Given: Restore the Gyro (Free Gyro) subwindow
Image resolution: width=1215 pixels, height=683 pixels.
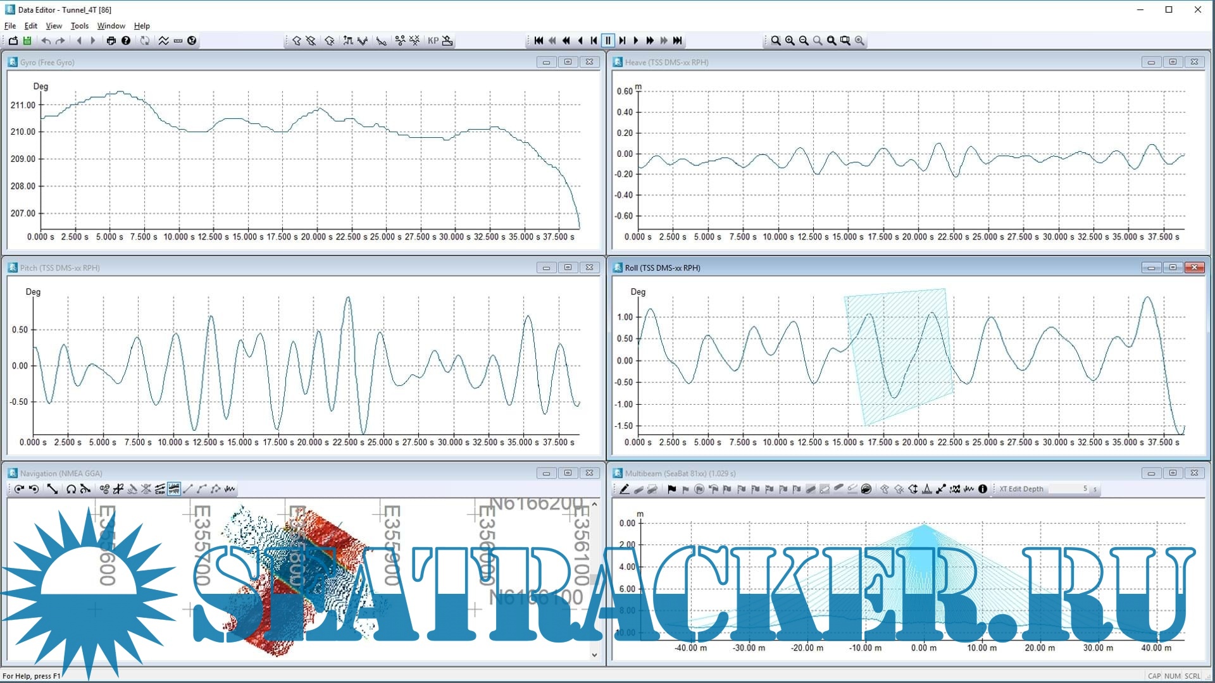Looking at the screenshot, I should click(x=568, y=62).
